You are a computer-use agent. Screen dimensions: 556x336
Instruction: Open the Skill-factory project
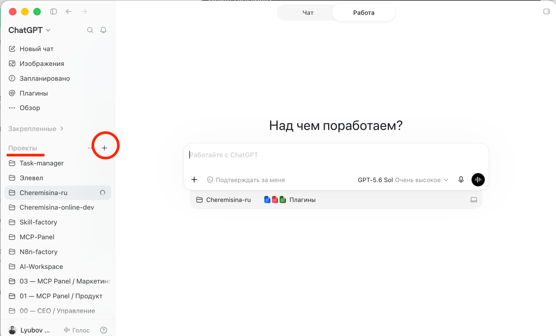[58, 222]
